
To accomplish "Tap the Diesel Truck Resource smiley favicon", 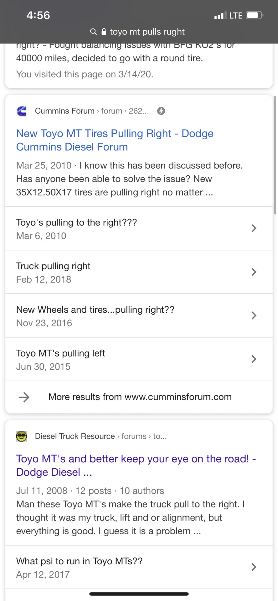I will 22,436.
